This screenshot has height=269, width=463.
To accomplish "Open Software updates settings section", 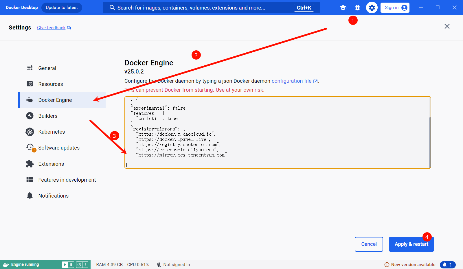I will point(62,148).
